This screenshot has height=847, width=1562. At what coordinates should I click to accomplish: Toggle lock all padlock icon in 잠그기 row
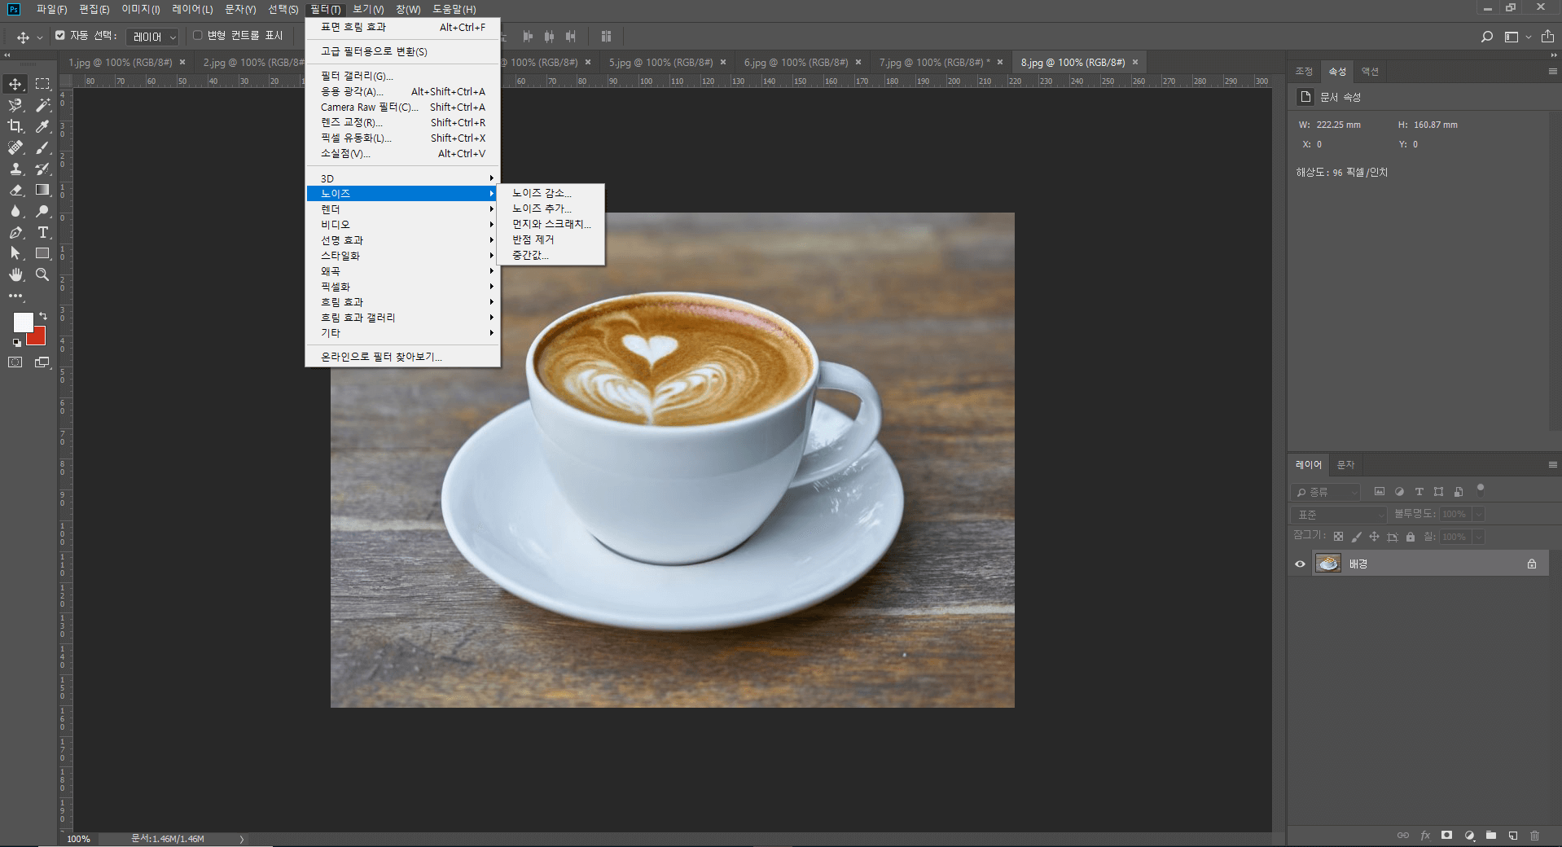coord(1411,537)
